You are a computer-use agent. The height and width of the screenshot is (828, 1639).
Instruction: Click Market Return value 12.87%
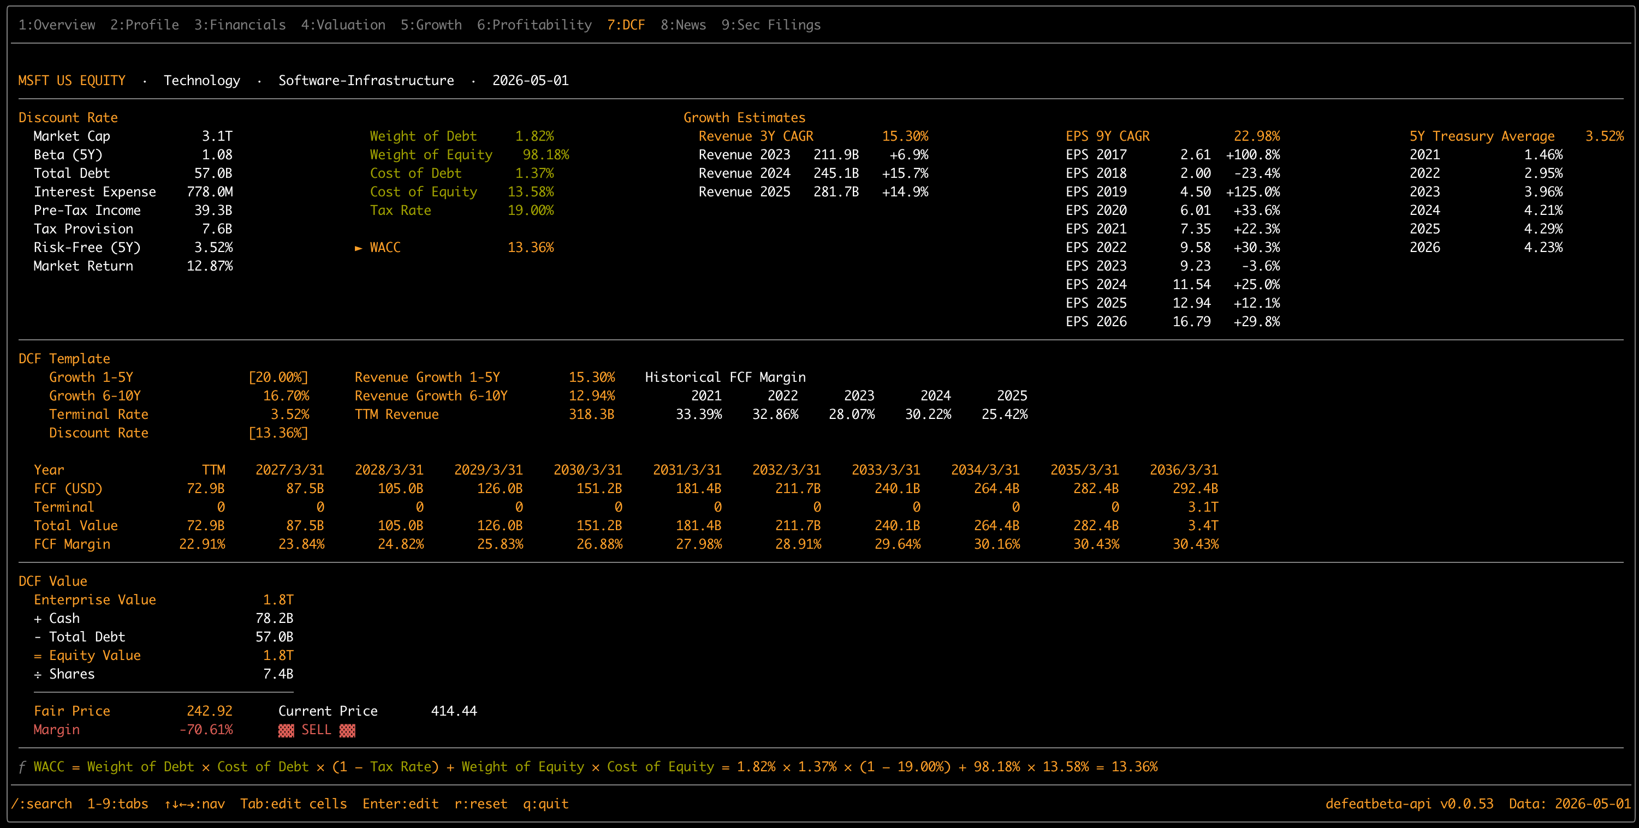coord(209,266)
